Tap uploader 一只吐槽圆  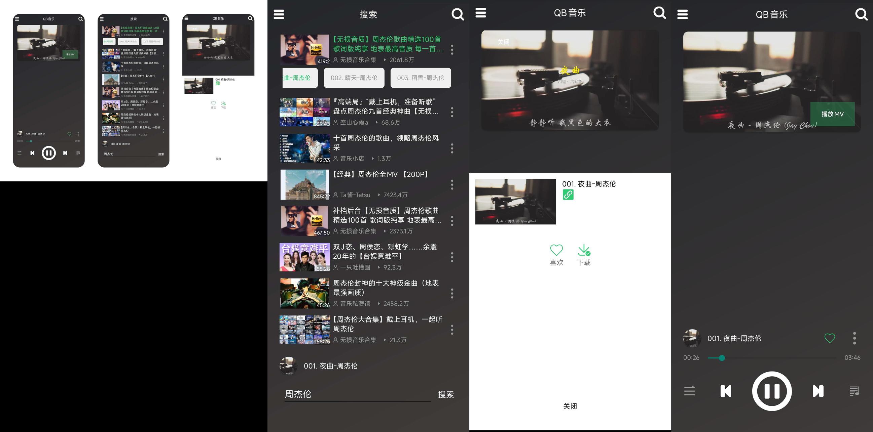point(355,267)
